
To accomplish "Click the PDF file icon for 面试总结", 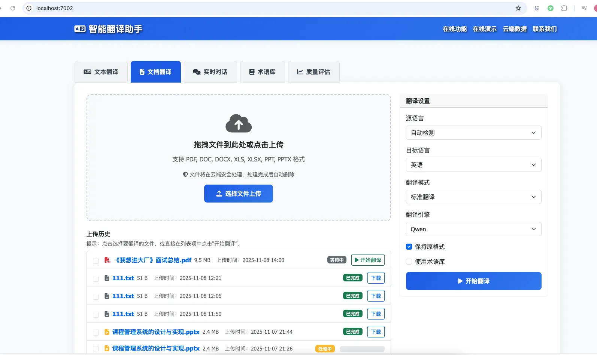I will tap(107, 260).
